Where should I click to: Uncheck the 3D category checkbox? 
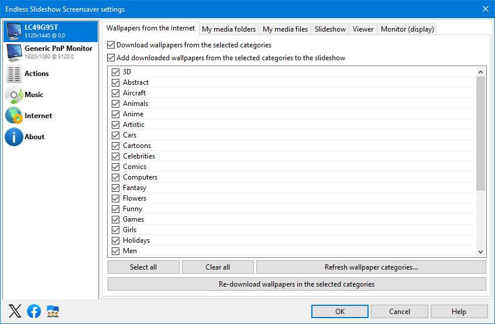click(115, 72)
